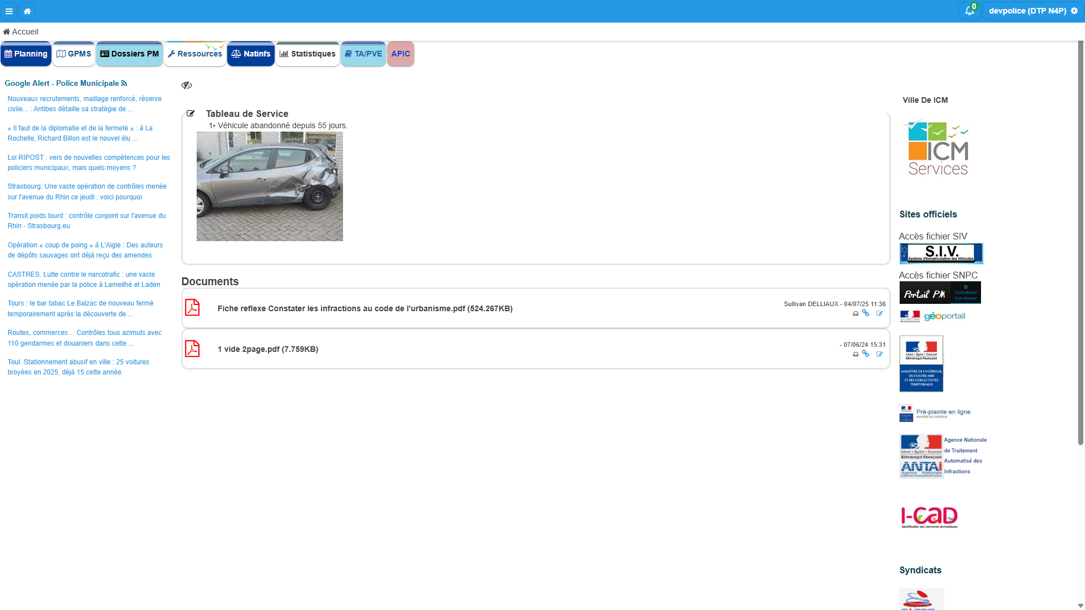Toggle the crossed-out eye visibility icon
Image resolution: width=1085 pixels, height=610 pixels.
pos(186,85)
